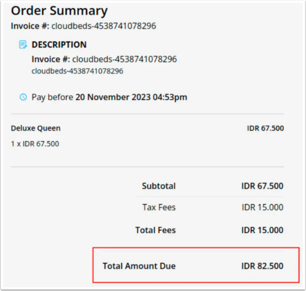Select the Subtotal amount IDR 67.500
Image resolution: width=306 pixels, height=291 pixels.
pyautogui.click(x=262, y=187)
